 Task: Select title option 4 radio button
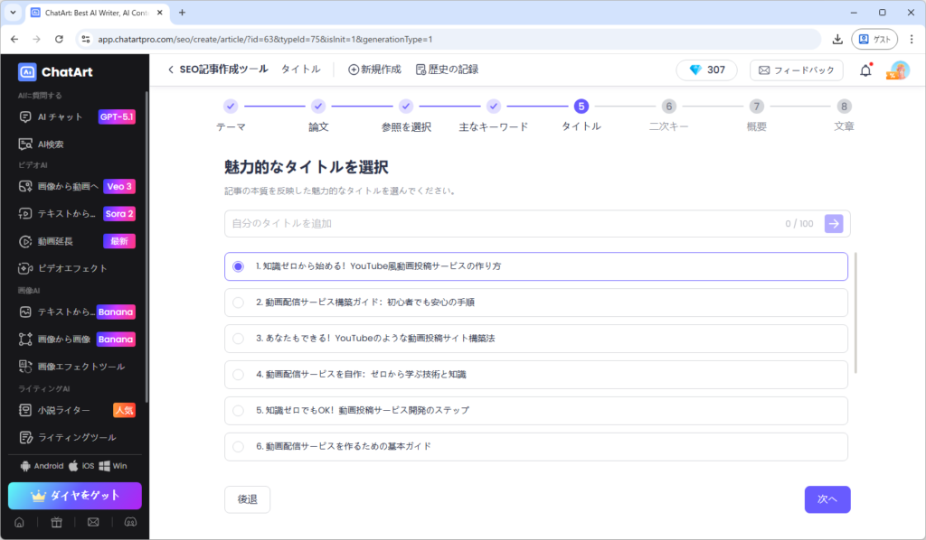click(238, 374)
